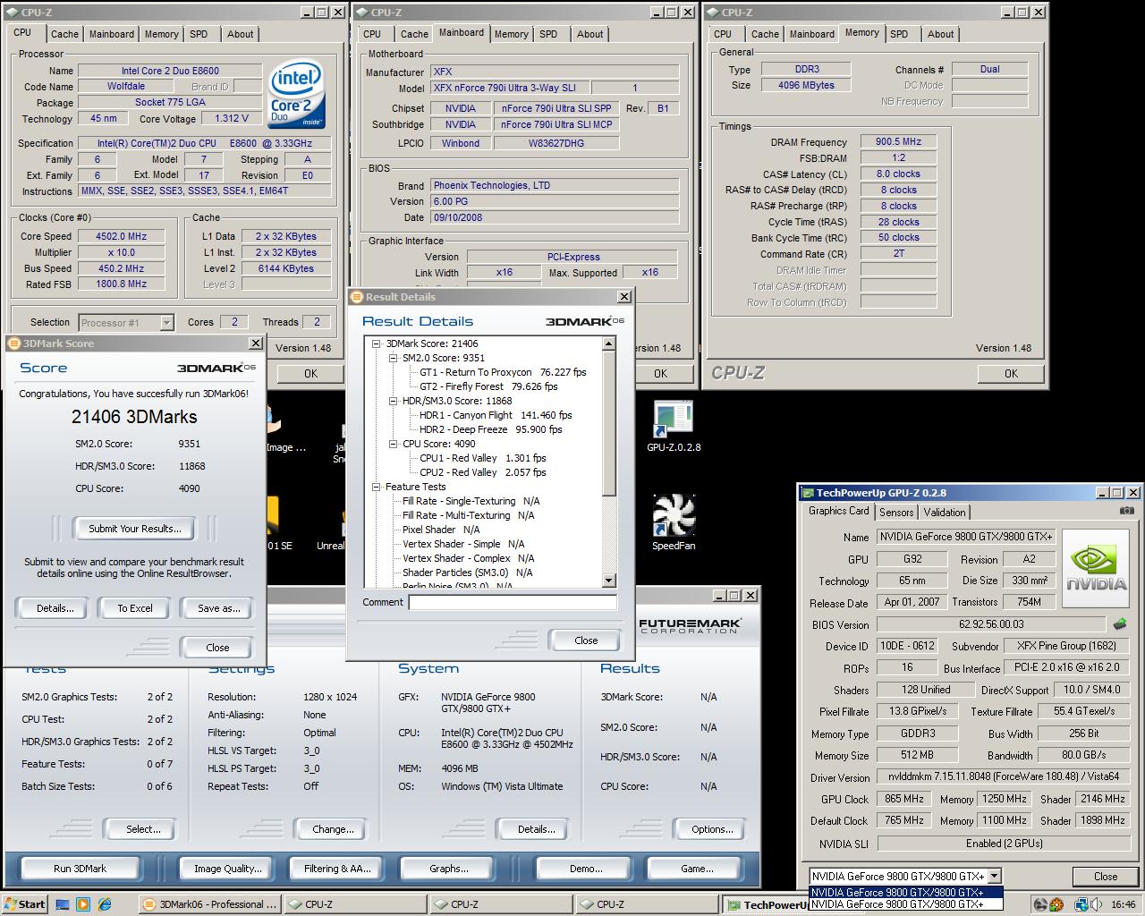Switch to the Validation tab in GPU-Z
Viewport: 1145px width, 916px height.
pos(945,513)
